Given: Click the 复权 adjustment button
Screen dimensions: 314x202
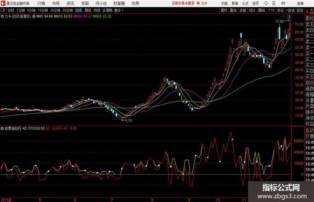Looking at the screenshot, I should coord(224,10).
